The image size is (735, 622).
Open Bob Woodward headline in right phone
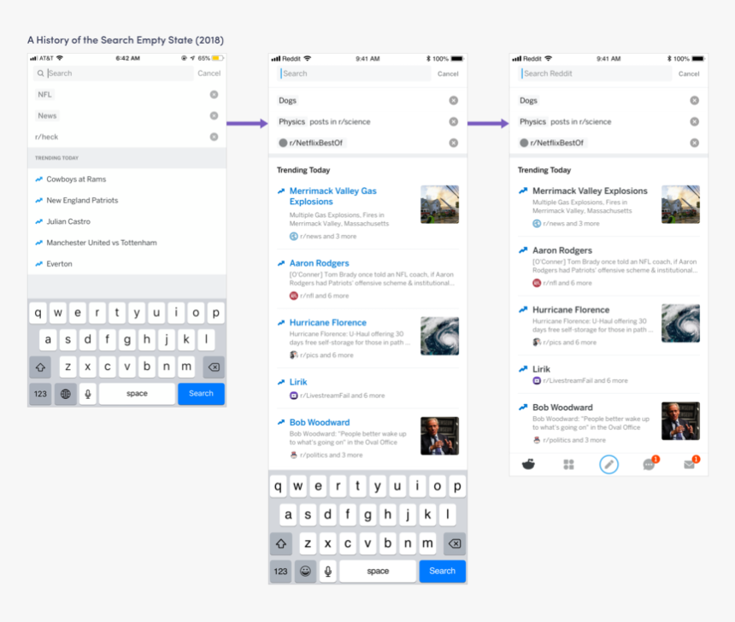(x=562, y=408)
